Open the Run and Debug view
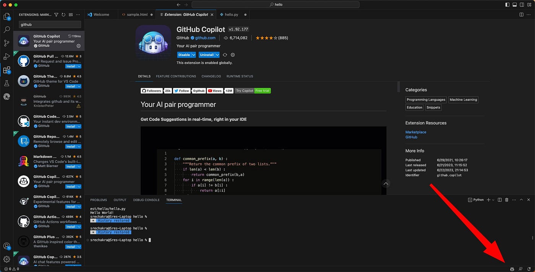Screen dimensions: 535x272 (x=6, y=57)
